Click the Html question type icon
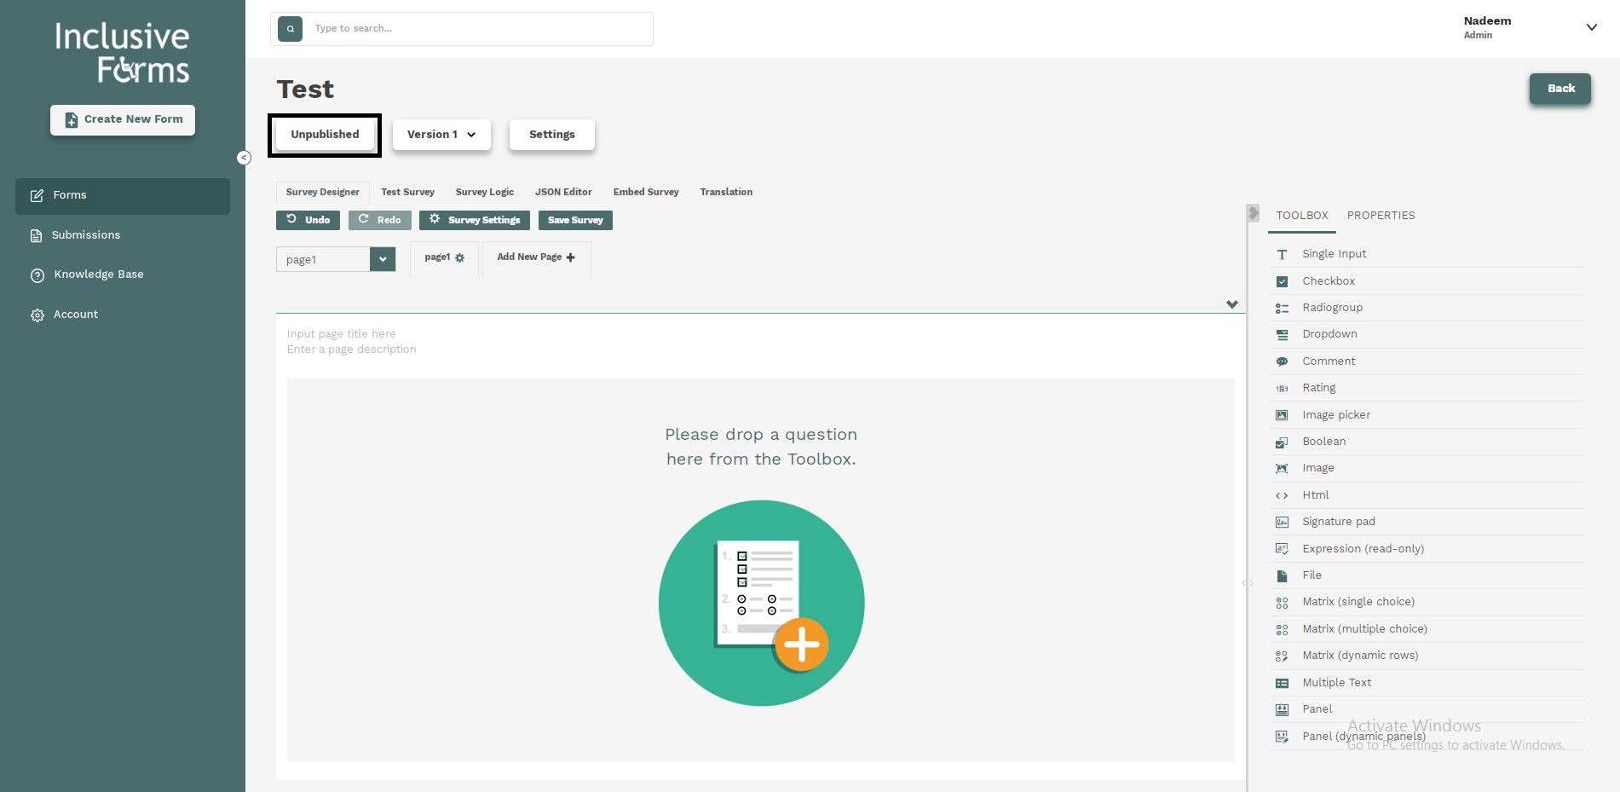 tap(1282, 494)
